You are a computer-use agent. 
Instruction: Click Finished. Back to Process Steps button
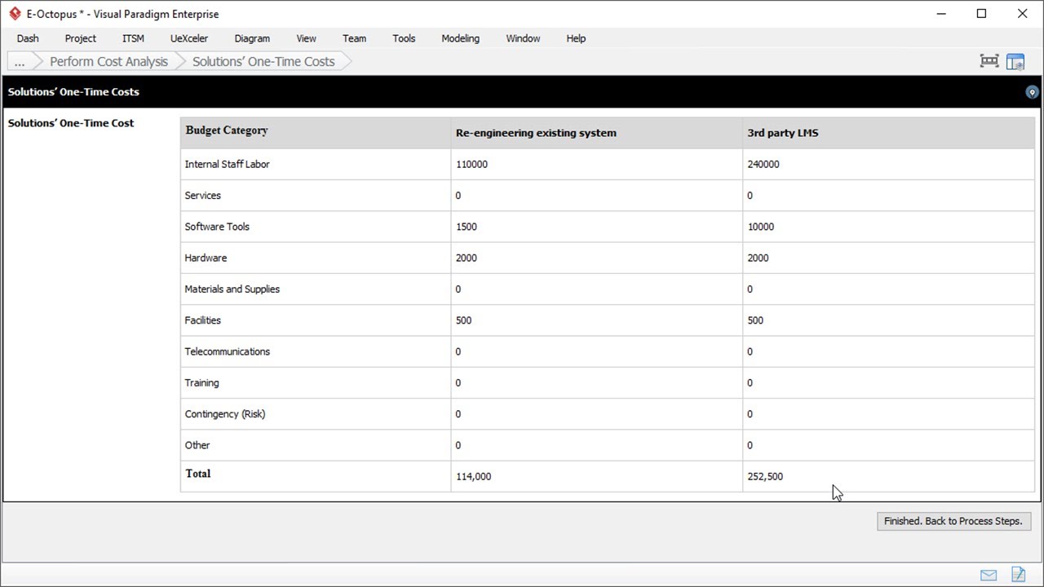(x=953, y=521)
